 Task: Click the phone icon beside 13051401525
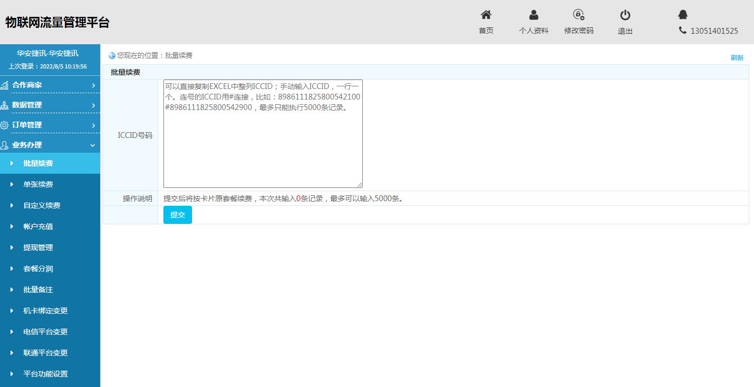pos(683,31)
